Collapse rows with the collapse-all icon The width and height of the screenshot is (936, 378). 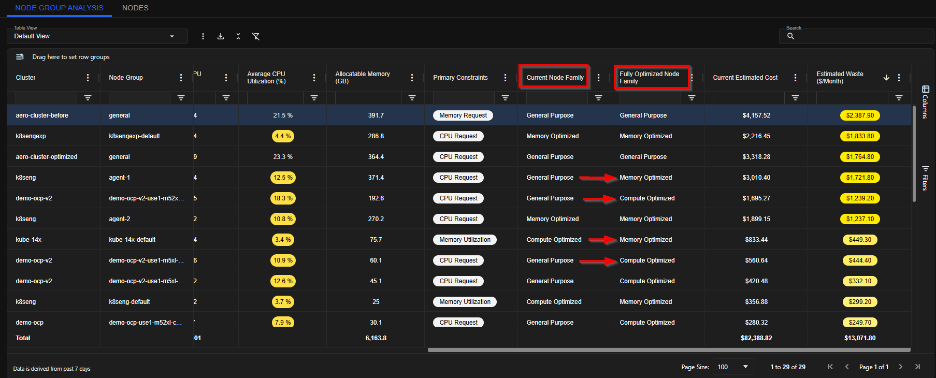point(238,36)
